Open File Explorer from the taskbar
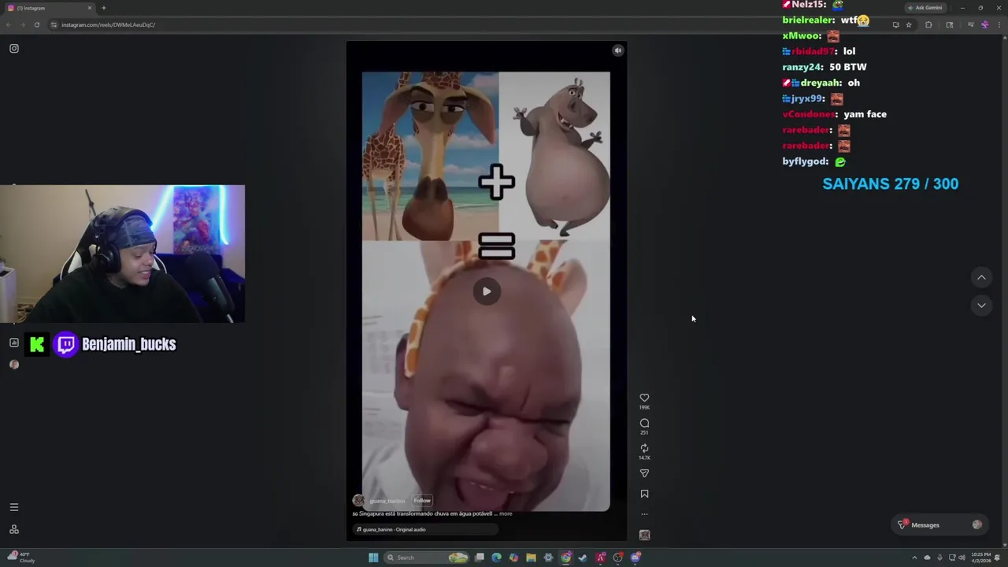Screen dimensions: 1008x567 (x=531, y=558)
